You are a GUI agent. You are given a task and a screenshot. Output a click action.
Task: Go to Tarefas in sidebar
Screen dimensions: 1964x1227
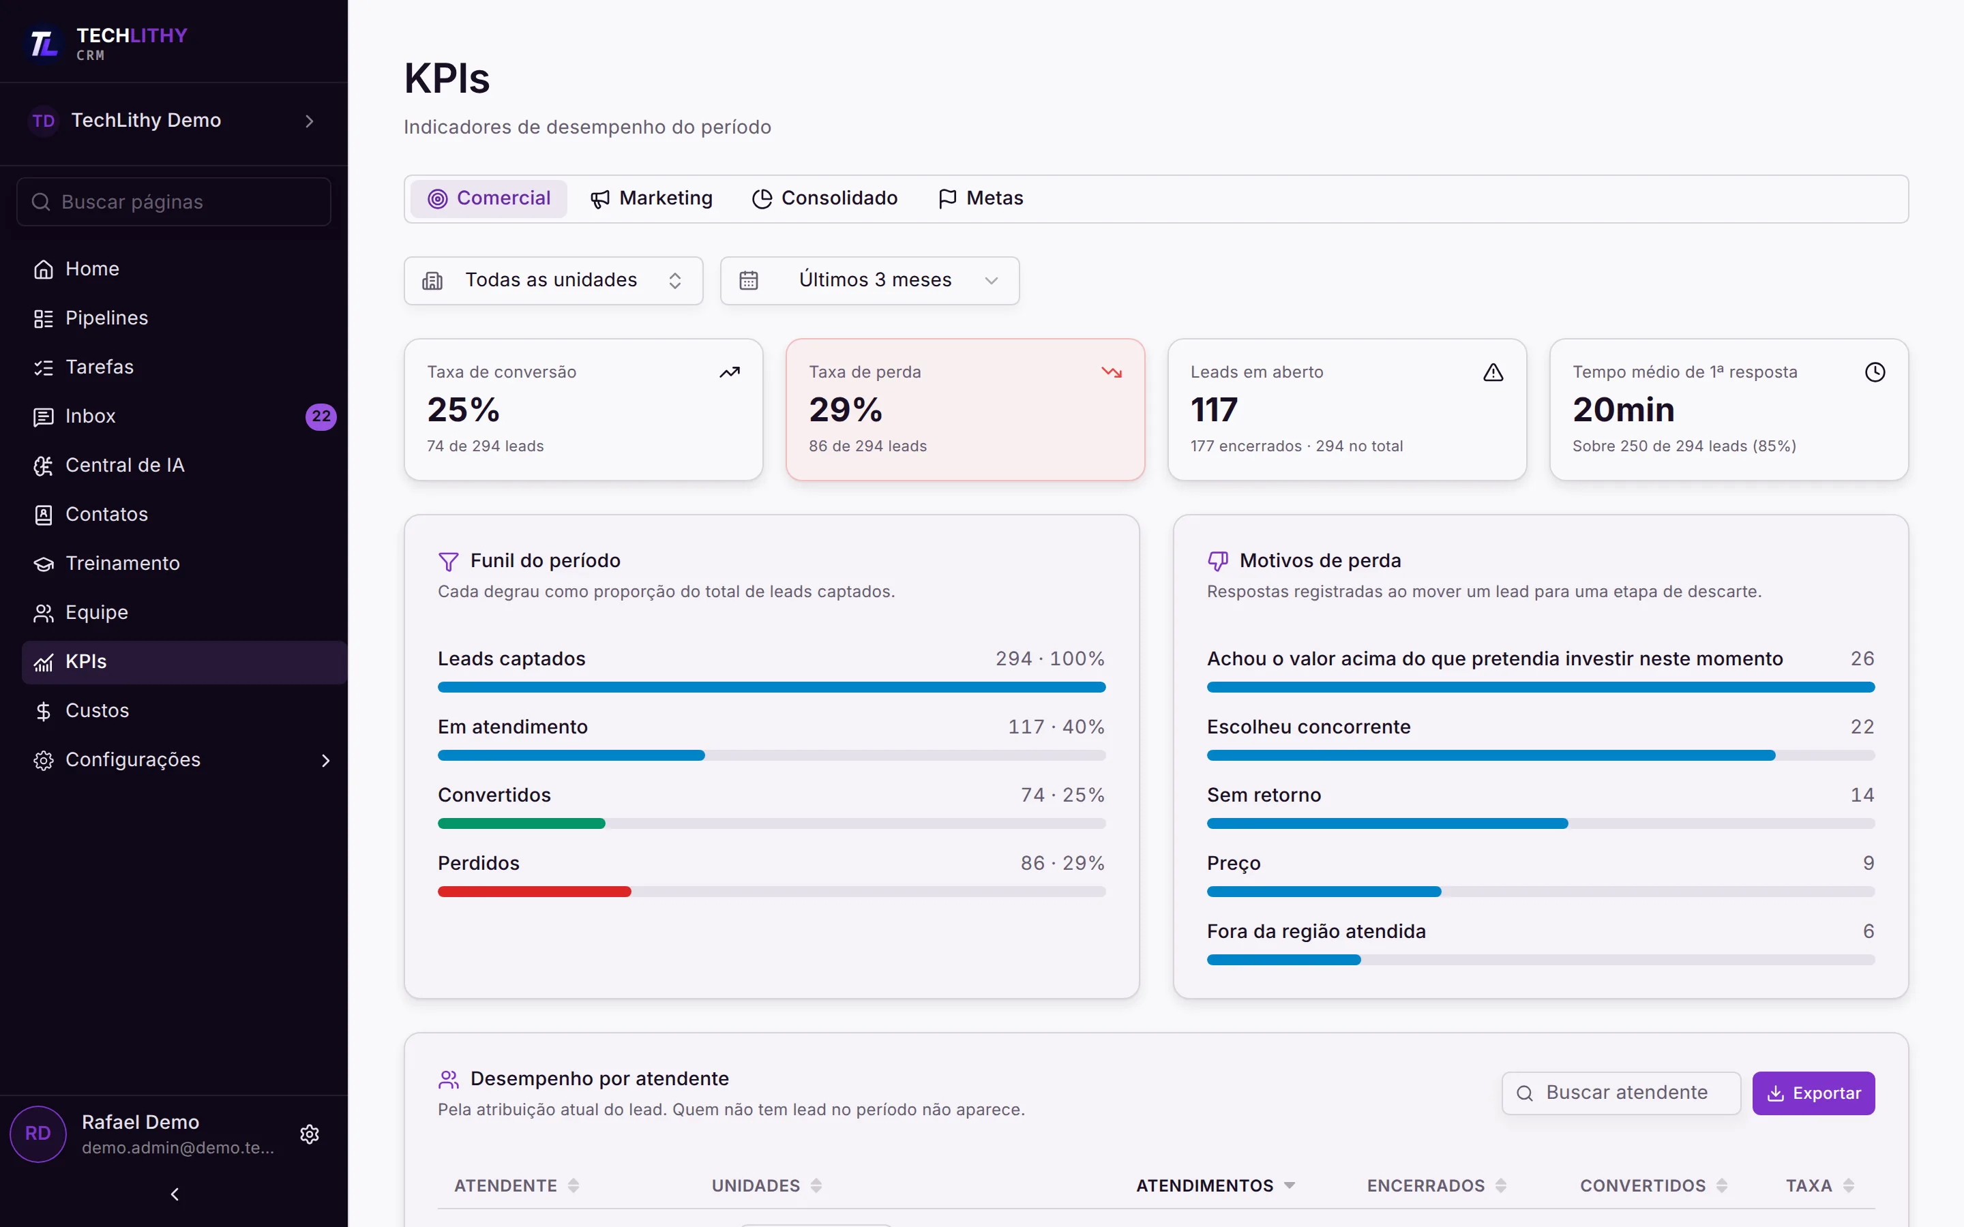point(184,367)
